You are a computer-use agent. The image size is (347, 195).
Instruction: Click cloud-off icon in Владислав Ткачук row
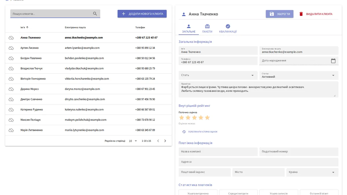[x=11, y=68]
